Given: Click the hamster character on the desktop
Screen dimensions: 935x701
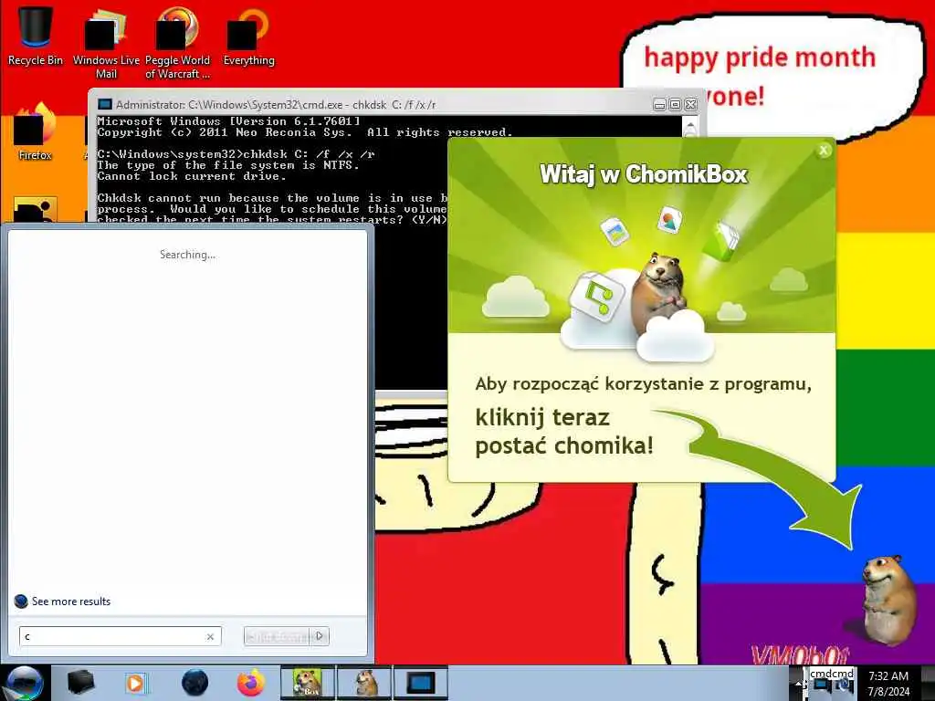Looking at the screenshot, I should (x=888, y=599).
